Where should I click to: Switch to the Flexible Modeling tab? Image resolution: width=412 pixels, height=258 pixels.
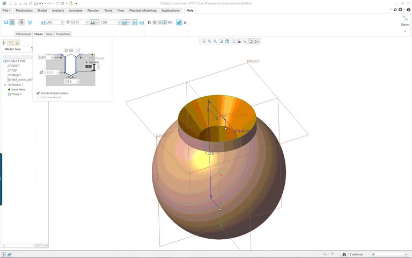tap(143, 11)
